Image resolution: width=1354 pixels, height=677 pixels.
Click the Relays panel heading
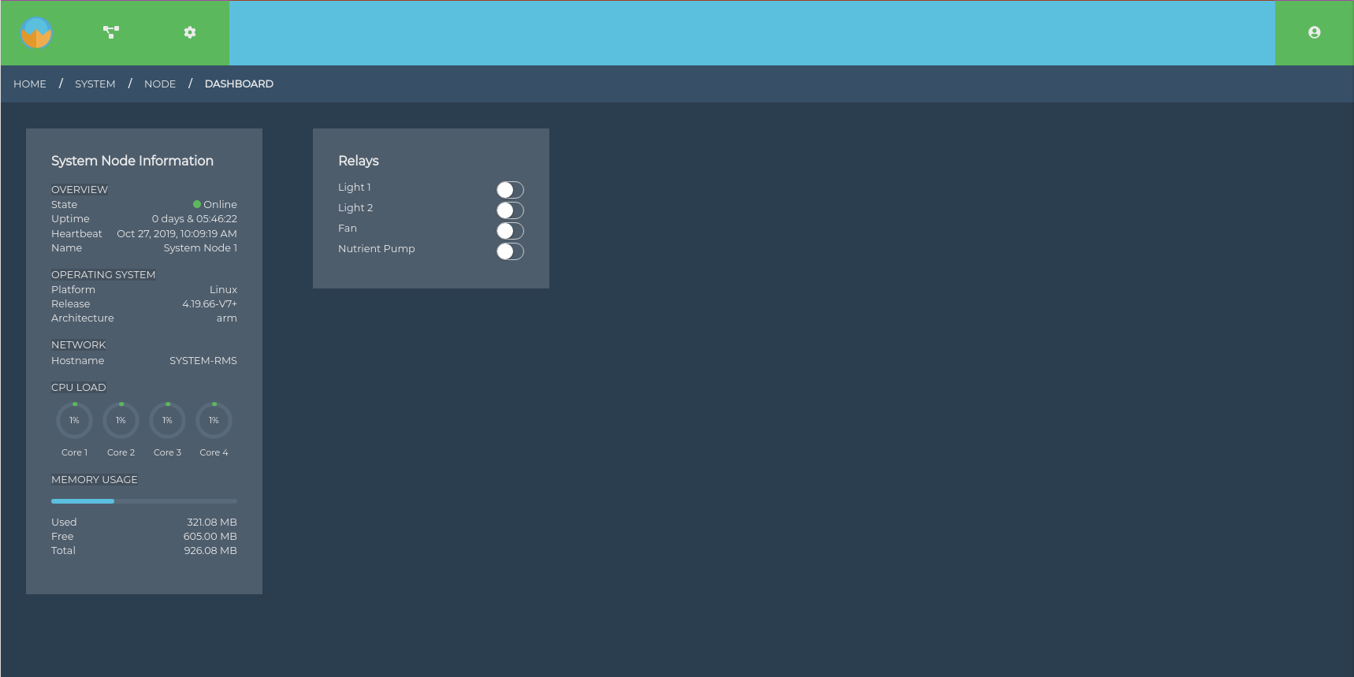pyautogui.click(x=359, y=161)
